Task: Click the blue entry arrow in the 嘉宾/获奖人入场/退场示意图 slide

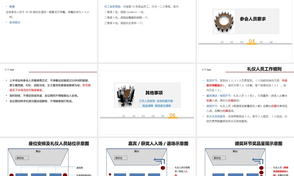Action: click(159, 161)
